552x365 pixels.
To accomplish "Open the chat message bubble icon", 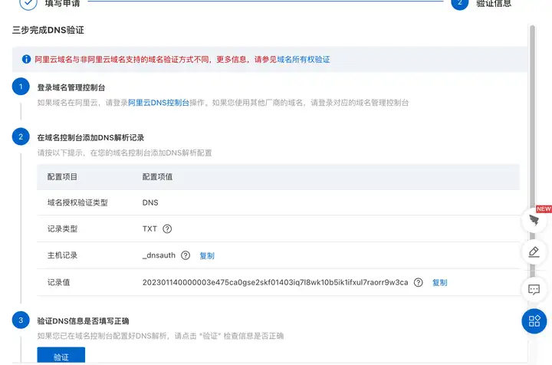I will 534,289.
